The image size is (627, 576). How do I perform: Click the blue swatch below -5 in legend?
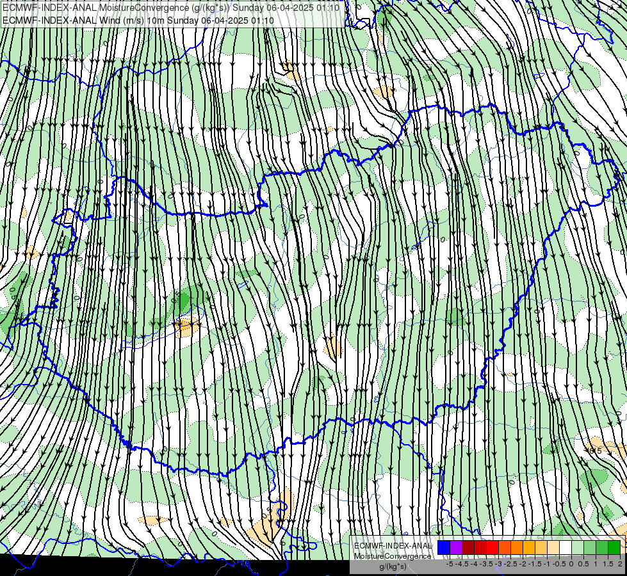tap(444, 548)
